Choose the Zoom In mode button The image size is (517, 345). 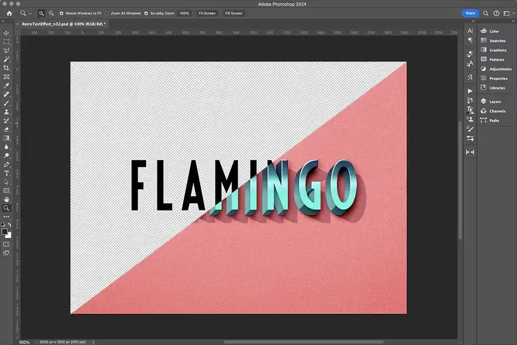point(41,13)
